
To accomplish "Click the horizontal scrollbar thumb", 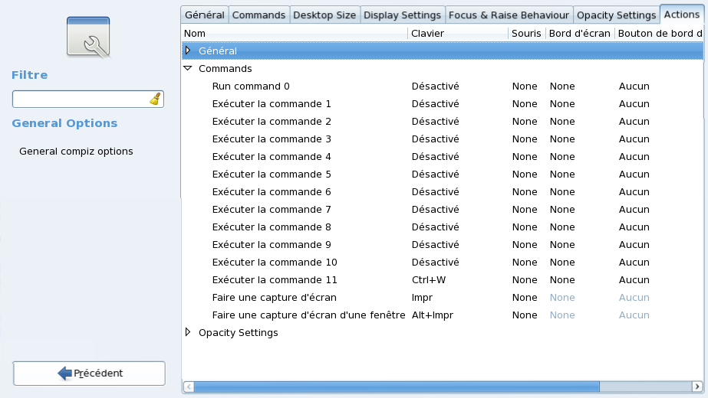I will [397, 387].
